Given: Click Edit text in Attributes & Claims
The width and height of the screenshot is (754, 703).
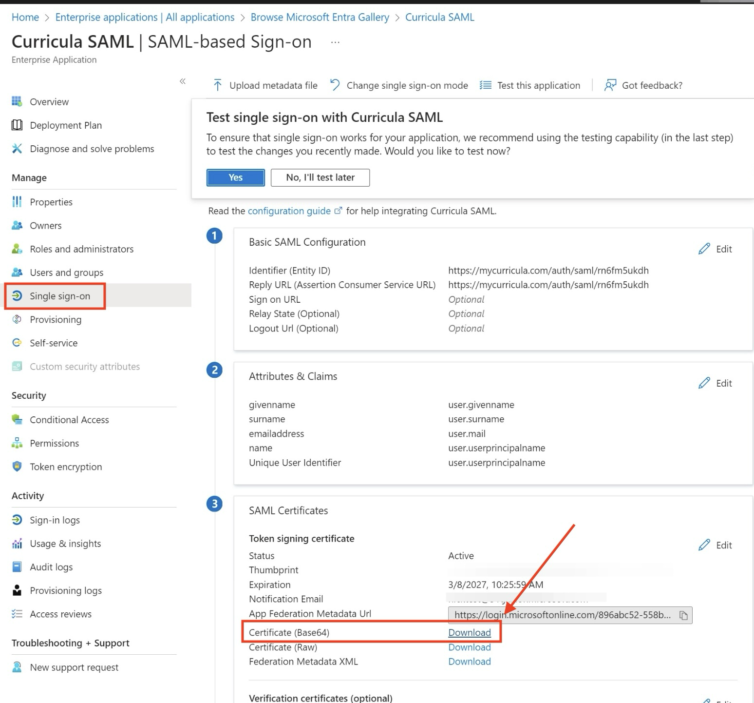Looking at the screenshot, I should pyautogui.click(x=724, y=383).
